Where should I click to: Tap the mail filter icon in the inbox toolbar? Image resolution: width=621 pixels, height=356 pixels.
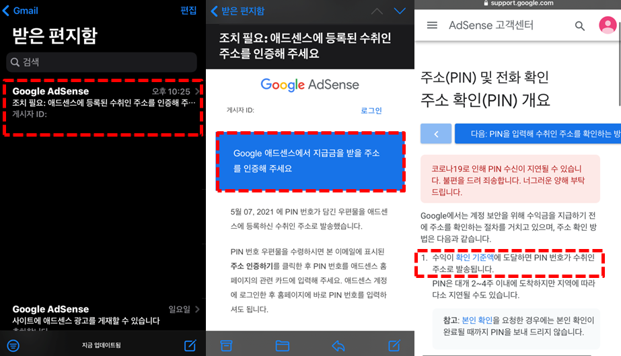click(13, 346)
